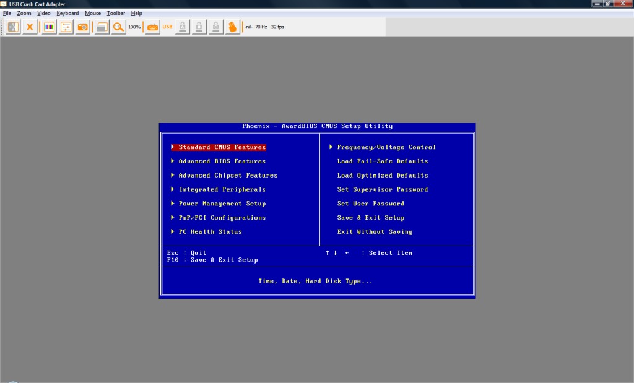Click the window scaling icon
The width and height of the screenshot is (634, 383).
[102, 27]
